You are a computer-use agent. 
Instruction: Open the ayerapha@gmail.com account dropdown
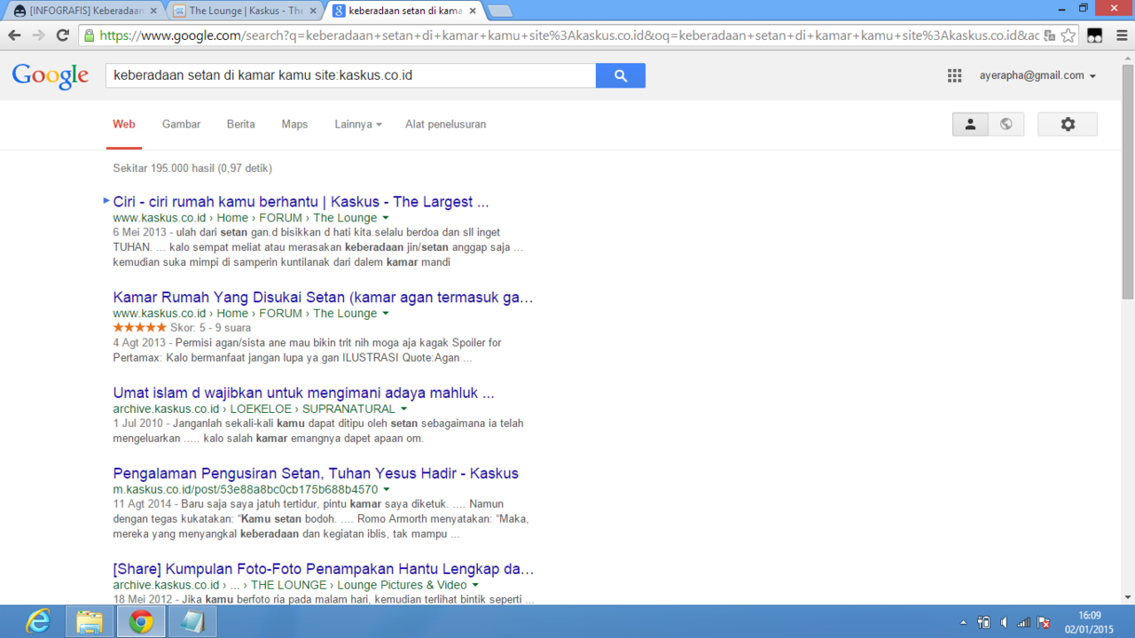click(1037, 75)
